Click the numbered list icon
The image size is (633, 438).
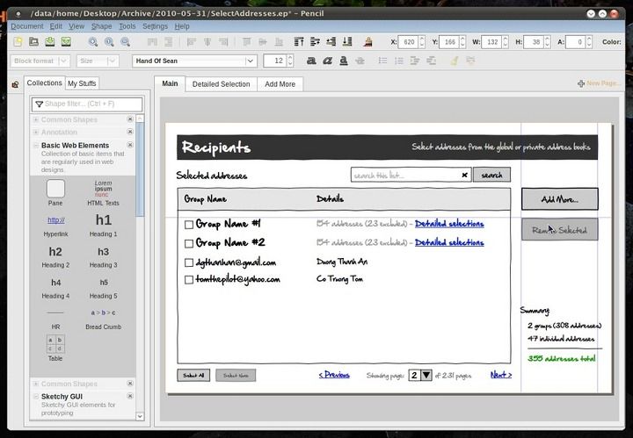pyautogui.click(x=399, y=61)
